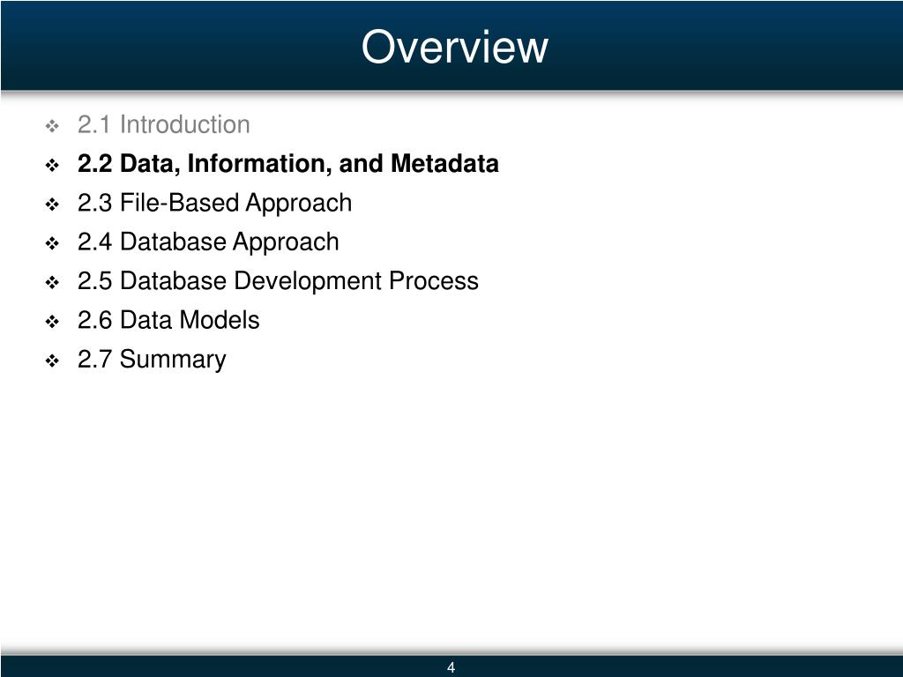Click the Overview slide title

[454, 47]
